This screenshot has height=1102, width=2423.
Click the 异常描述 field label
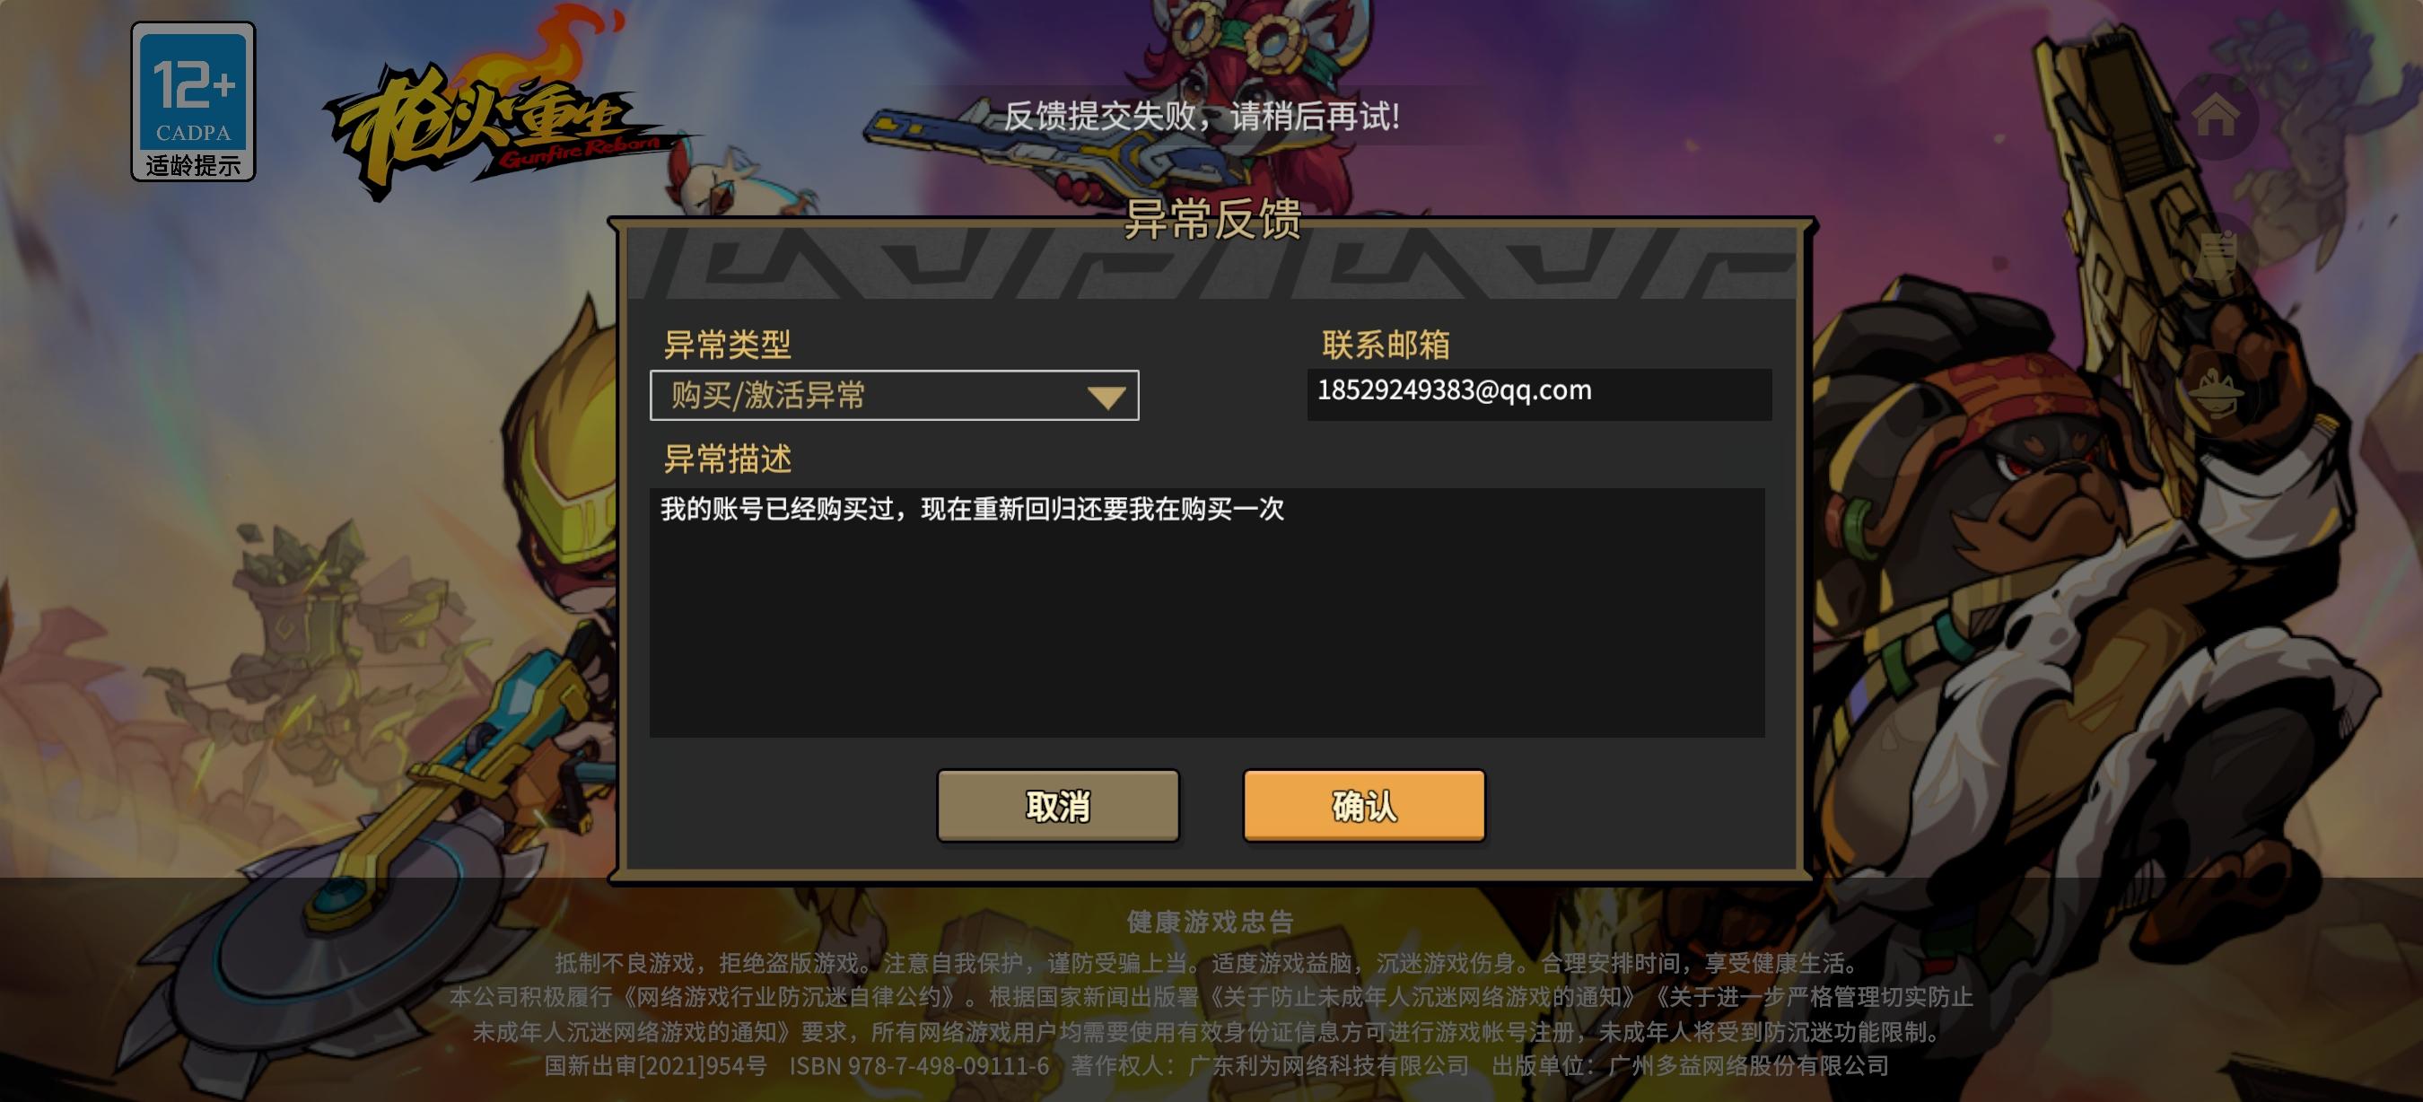727,459
